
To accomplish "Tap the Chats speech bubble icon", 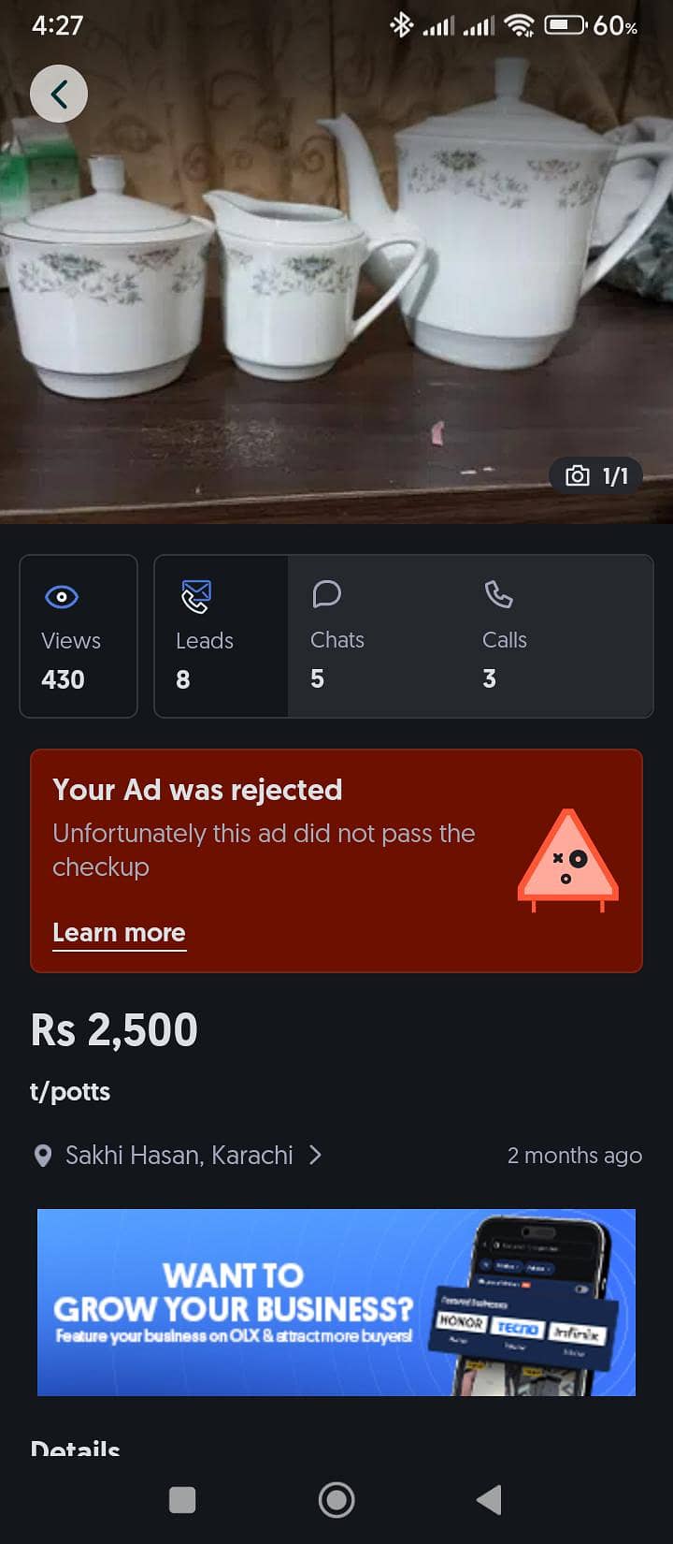I will tap(326, 594).
